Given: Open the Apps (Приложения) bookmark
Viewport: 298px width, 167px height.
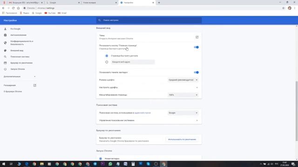Looking at the screenshot, I should (x=9, y=13).
